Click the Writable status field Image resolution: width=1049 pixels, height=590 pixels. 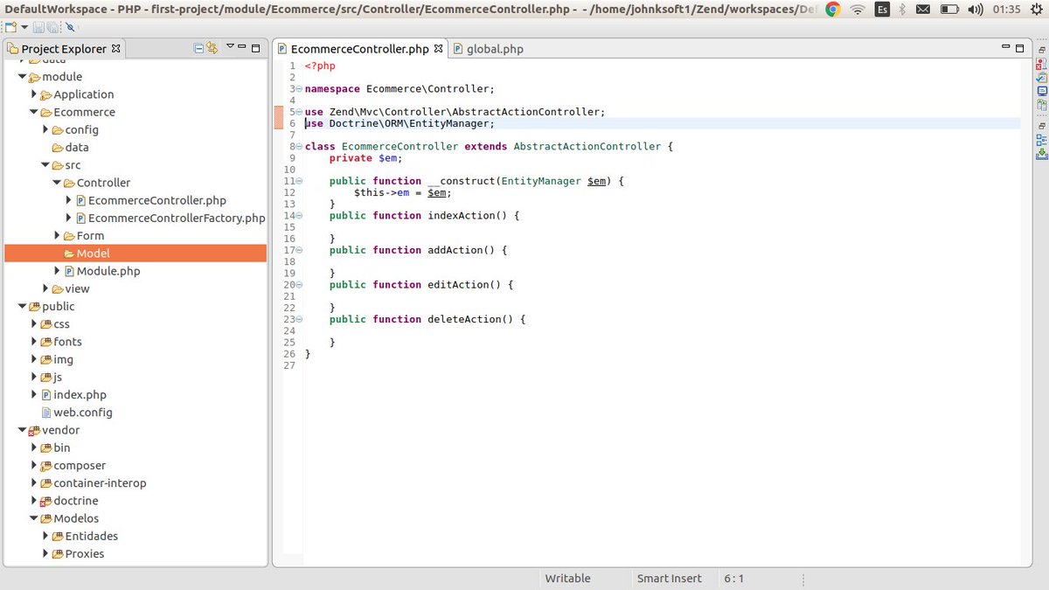coord(568,579)
